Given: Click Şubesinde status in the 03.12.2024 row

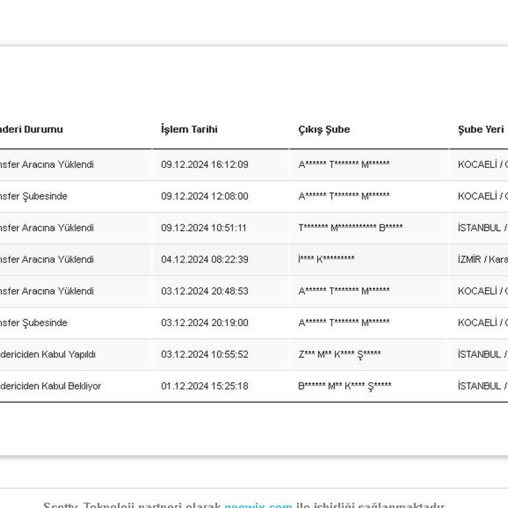Looking at the screenshot, I should 34,323.
